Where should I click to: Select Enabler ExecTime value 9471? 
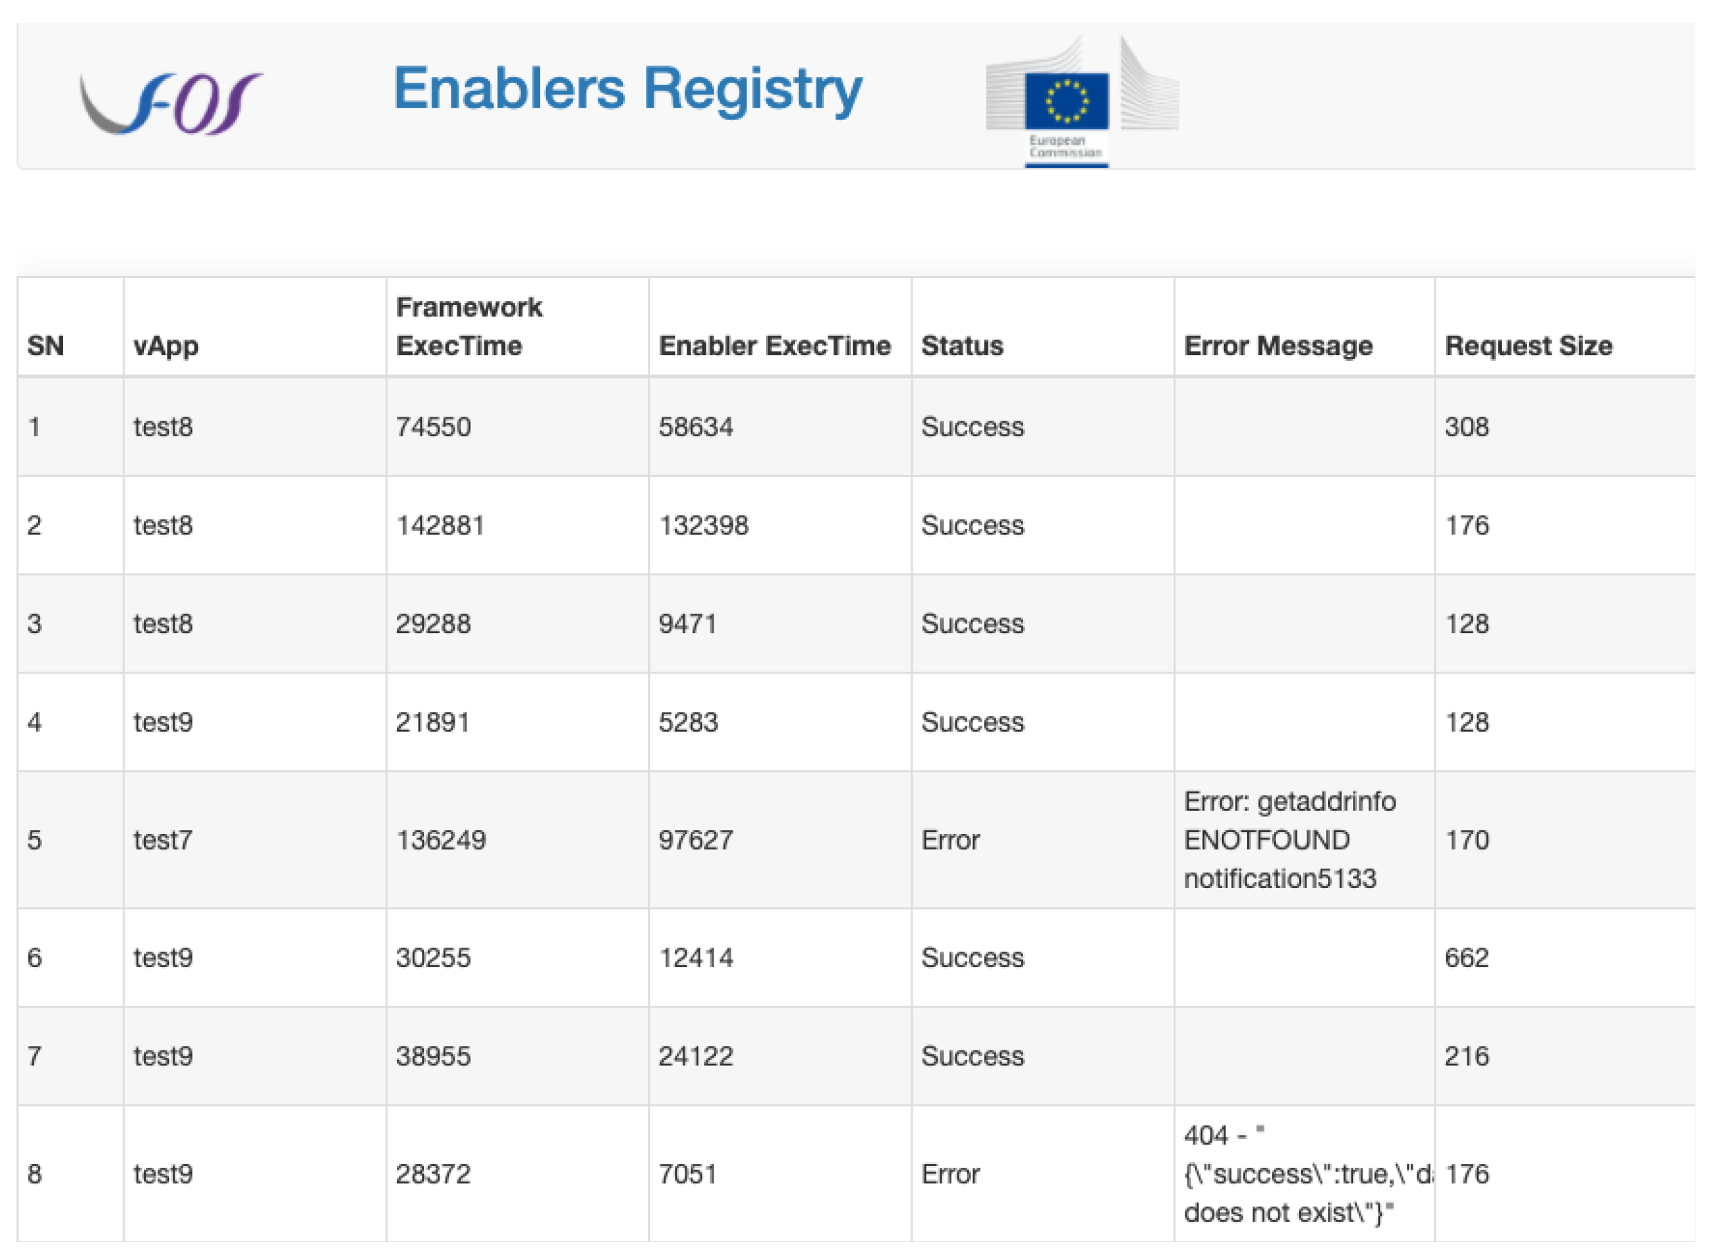[687, 624]
